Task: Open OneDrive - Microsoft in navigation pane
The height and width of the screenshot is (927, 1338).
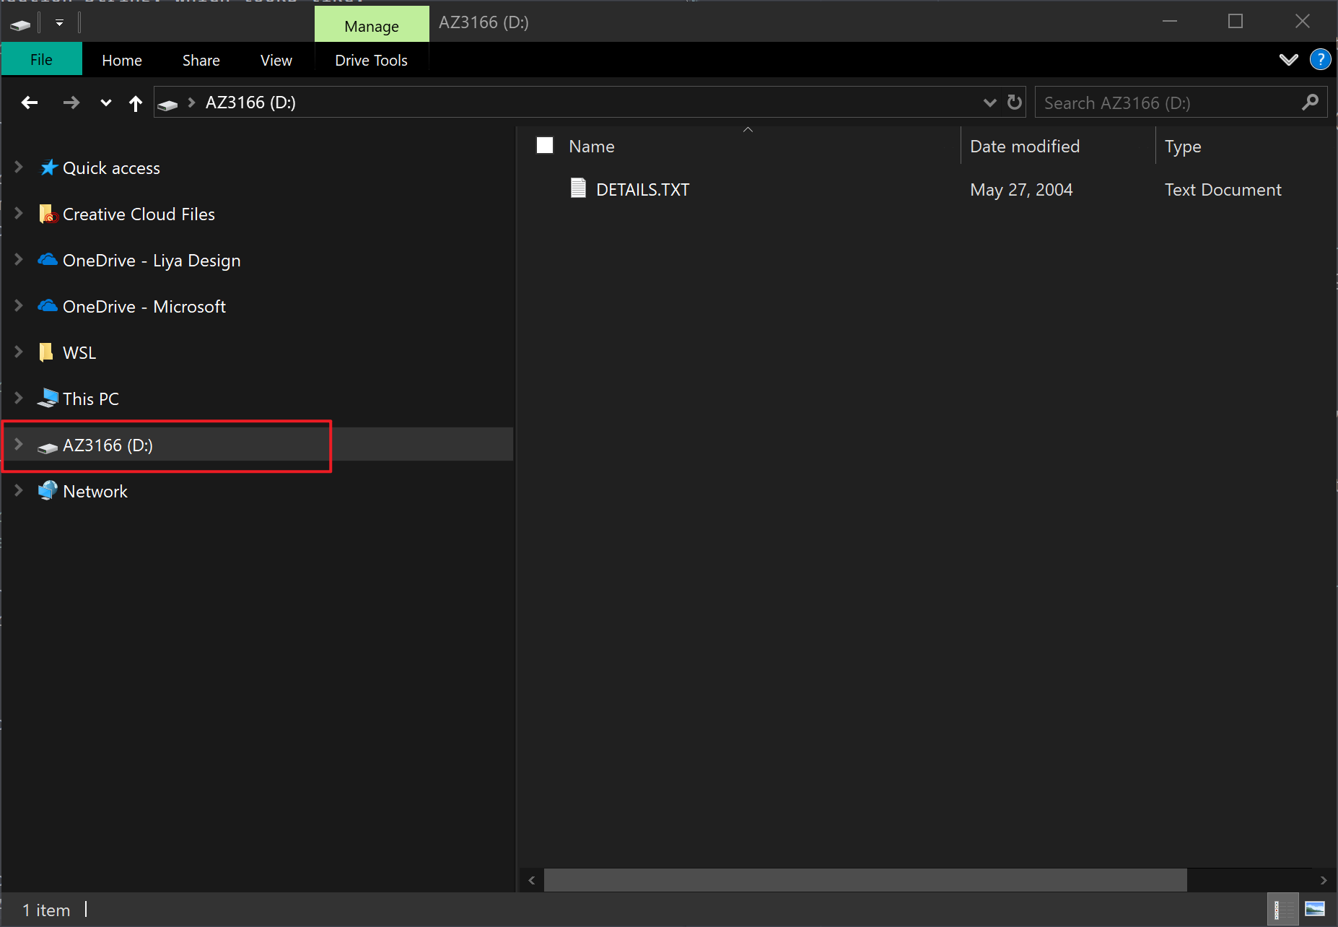Action: click(144, 307)
